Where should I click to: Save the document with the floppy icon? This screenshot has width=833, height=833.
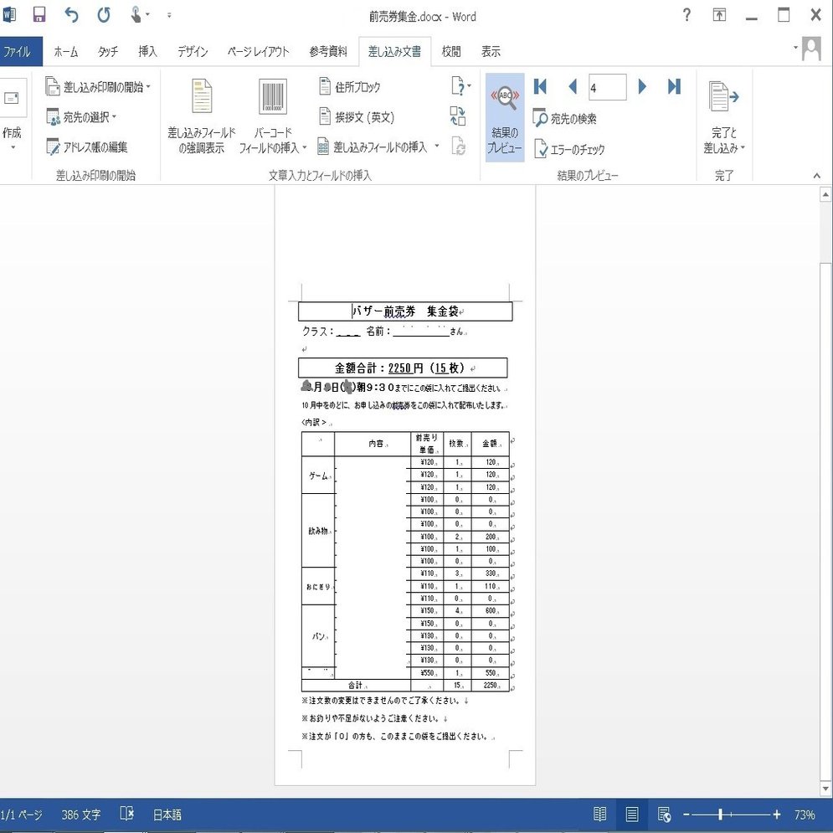[39, 15]
